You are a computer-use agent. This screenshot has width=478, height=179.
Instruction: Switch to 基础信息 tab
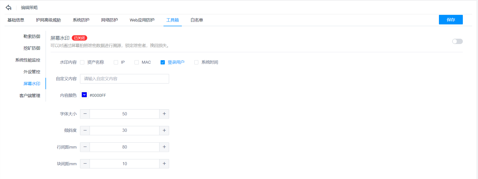[x=16, y=20]
